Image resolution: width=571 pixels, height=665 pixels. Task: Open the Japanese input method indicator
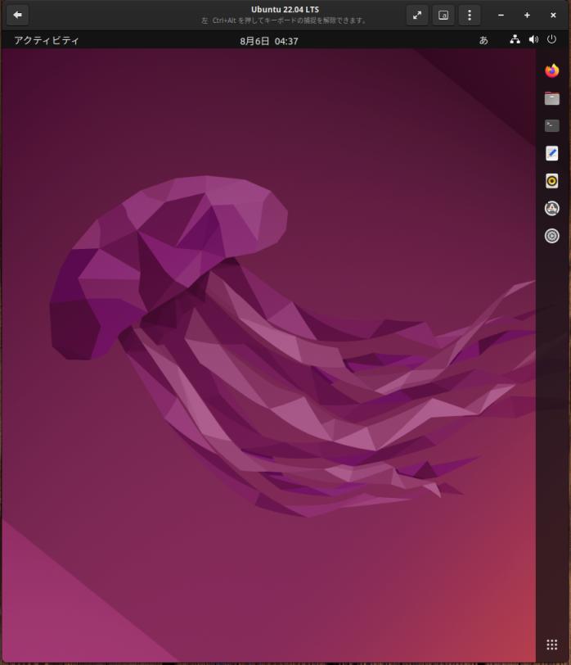(x=483, y=40)
